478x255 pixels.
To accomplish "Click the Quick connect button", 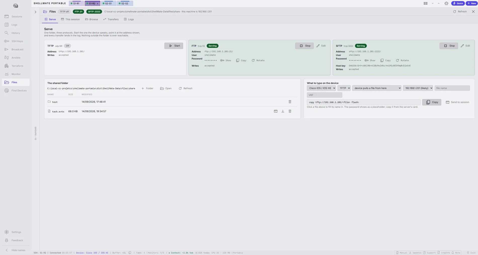I will [x=458, y=3].
